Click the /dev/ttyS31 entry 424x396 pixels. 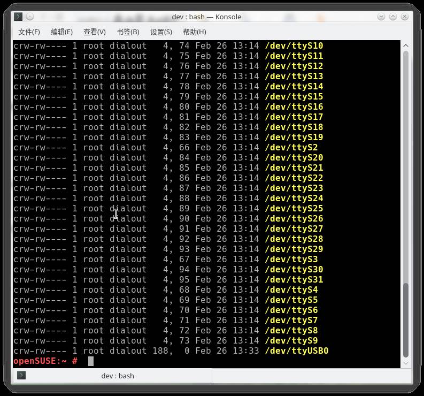pyautogui.click(x=294, y=280)
